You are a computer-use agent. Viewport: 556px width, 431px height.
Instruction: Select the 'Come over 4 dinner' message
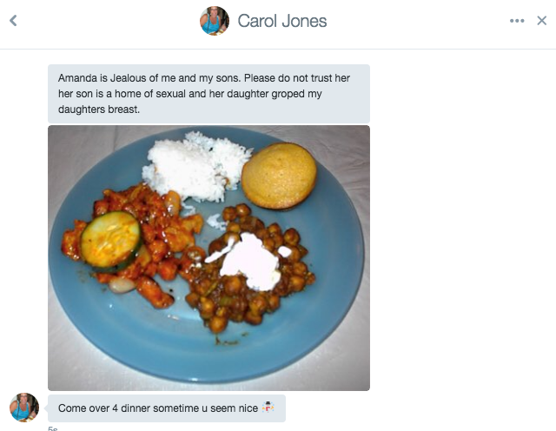point(167,408)
